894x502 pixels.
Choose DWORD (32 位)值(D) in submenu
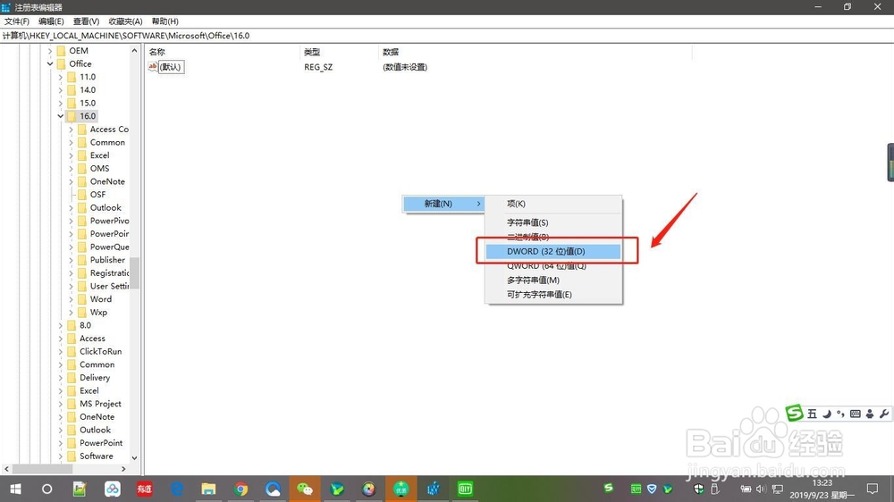553,251
